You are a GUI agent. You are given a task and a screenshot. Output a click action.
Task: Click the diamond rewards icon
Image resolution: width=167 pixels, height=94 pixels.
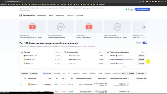pyautogui.click(x=126, y=9)
